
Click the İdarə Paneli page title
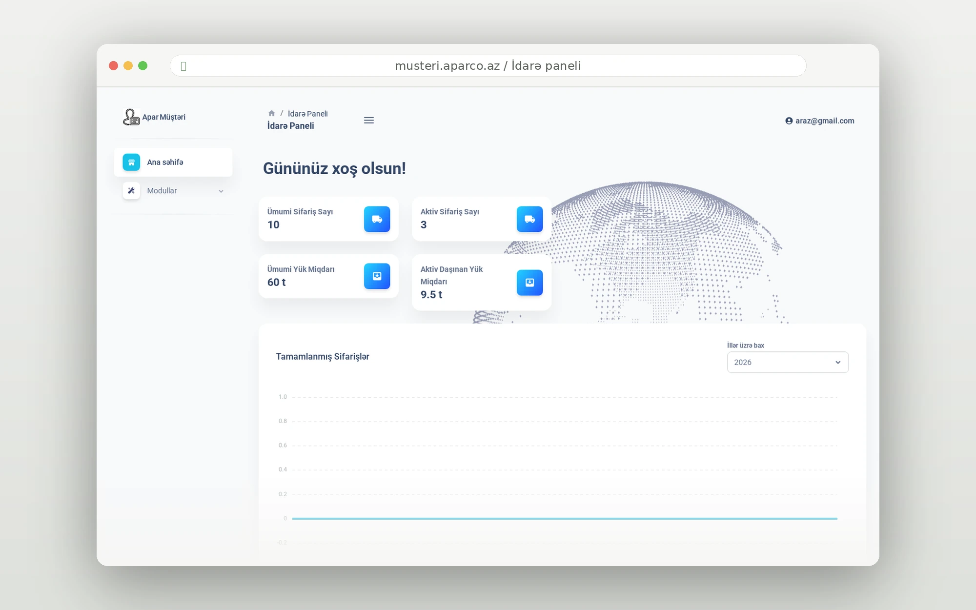(x=290, y=126)
